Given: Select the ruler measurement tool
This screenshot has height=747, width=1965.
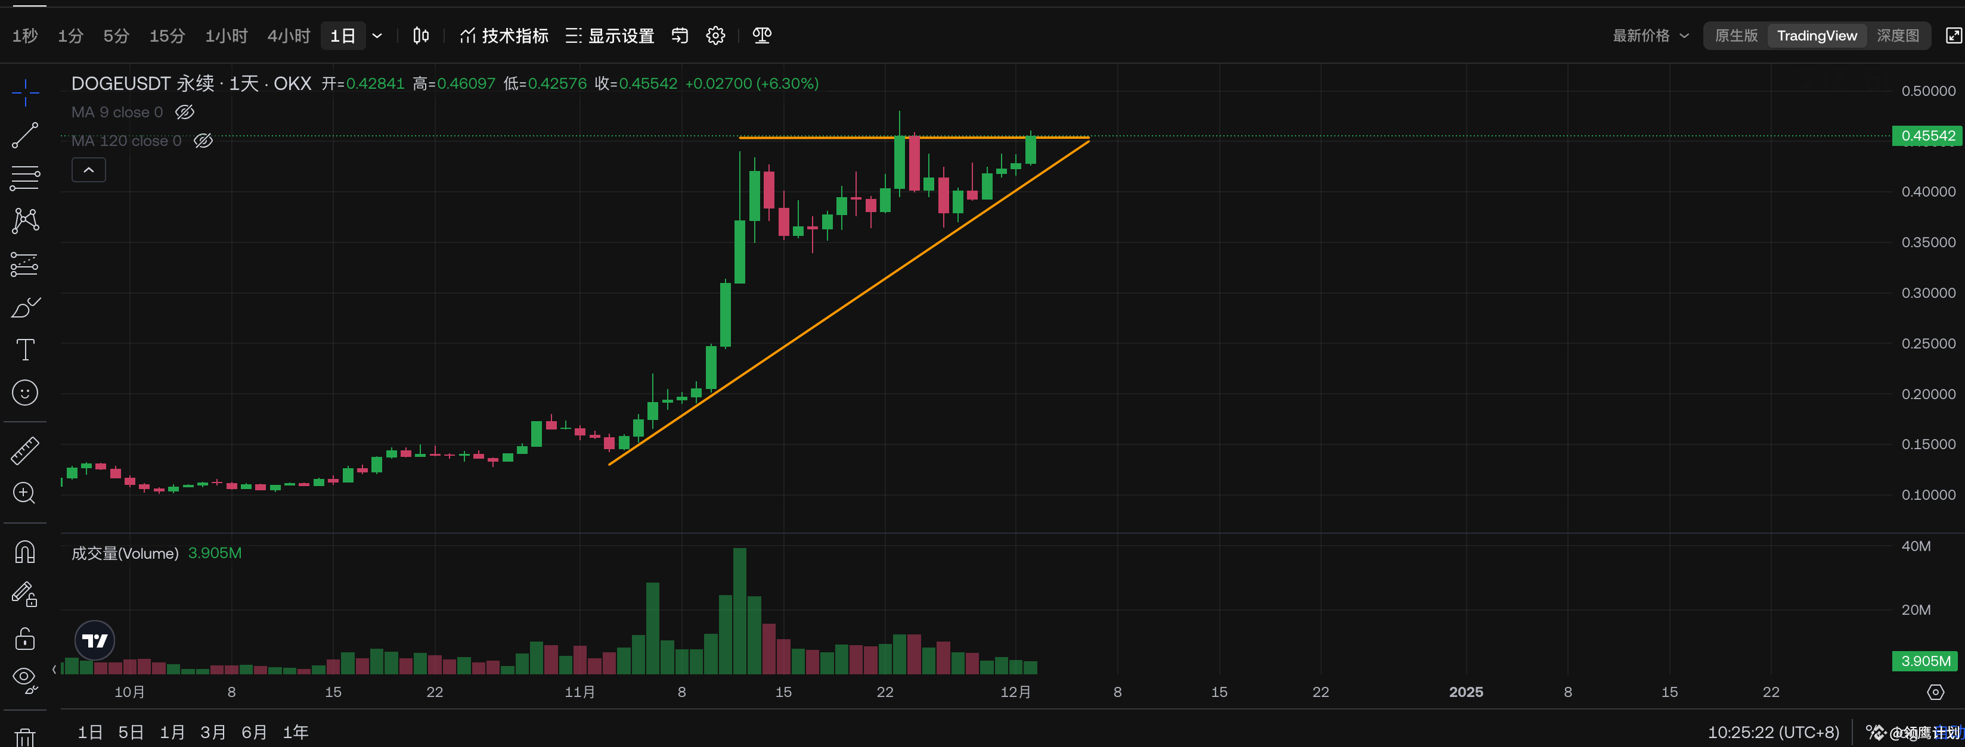Looking at the screenshot, I should [x=25, y=450].
